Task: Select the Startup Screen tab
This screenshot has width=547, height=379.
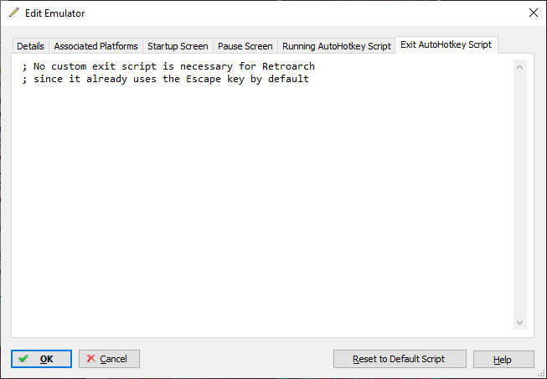Action: pyautogui.click(x=178, y=46)
